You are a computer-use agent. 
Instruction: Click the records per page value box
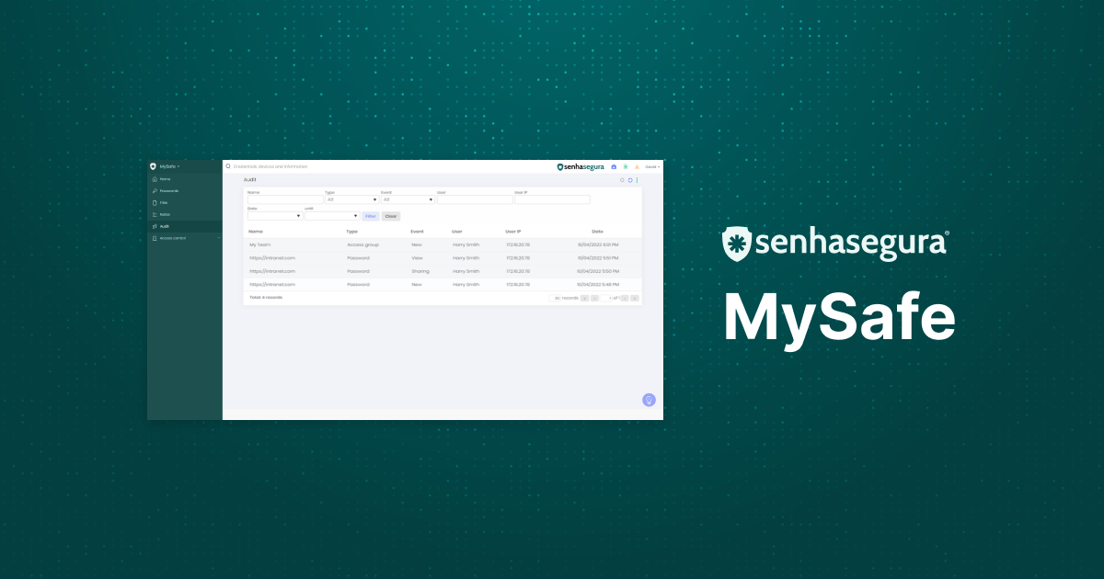click(557, 299)
